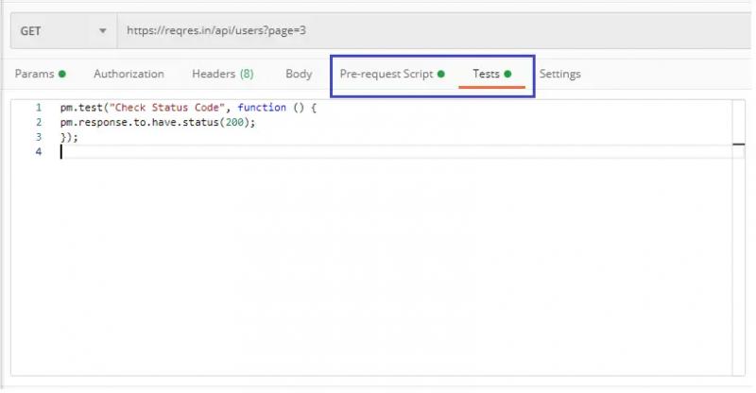Image resolution: width=756 pixels, height=393 pixels.
Task: Click the "Check Status Code" string
Action: coord(167,108)
